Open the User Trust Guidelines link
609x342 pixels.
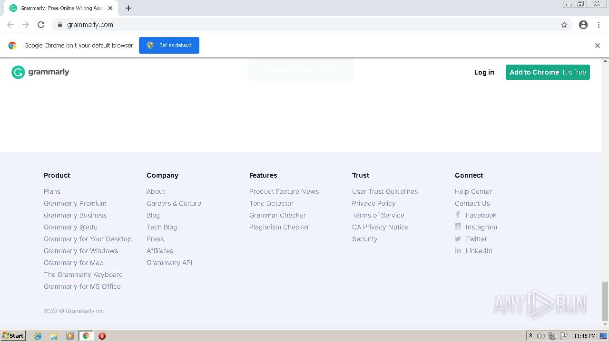coord(385,191)
